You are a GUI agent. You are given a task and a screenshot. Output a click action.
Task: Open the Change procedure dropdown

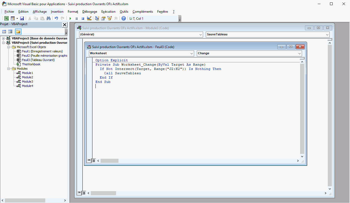[300, 53]
